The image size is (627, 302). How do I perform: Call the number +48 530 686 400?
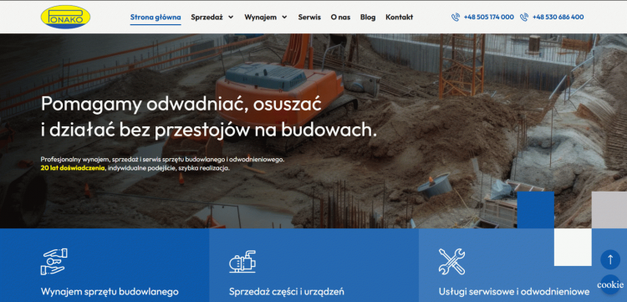(x=558, y=18)
